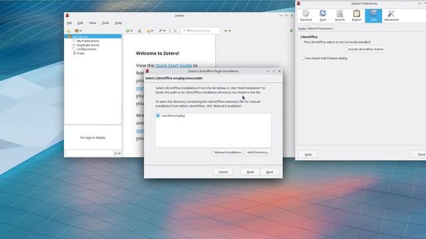Switch to the Styles tab in Preferences
This screenshot has width=426, height=239.
pyautogui.click(x=302, y=29)
